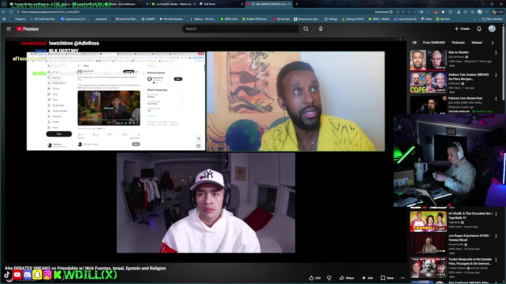Click the YouTube icon in overlay
The image size is (506, 284).
17,275
